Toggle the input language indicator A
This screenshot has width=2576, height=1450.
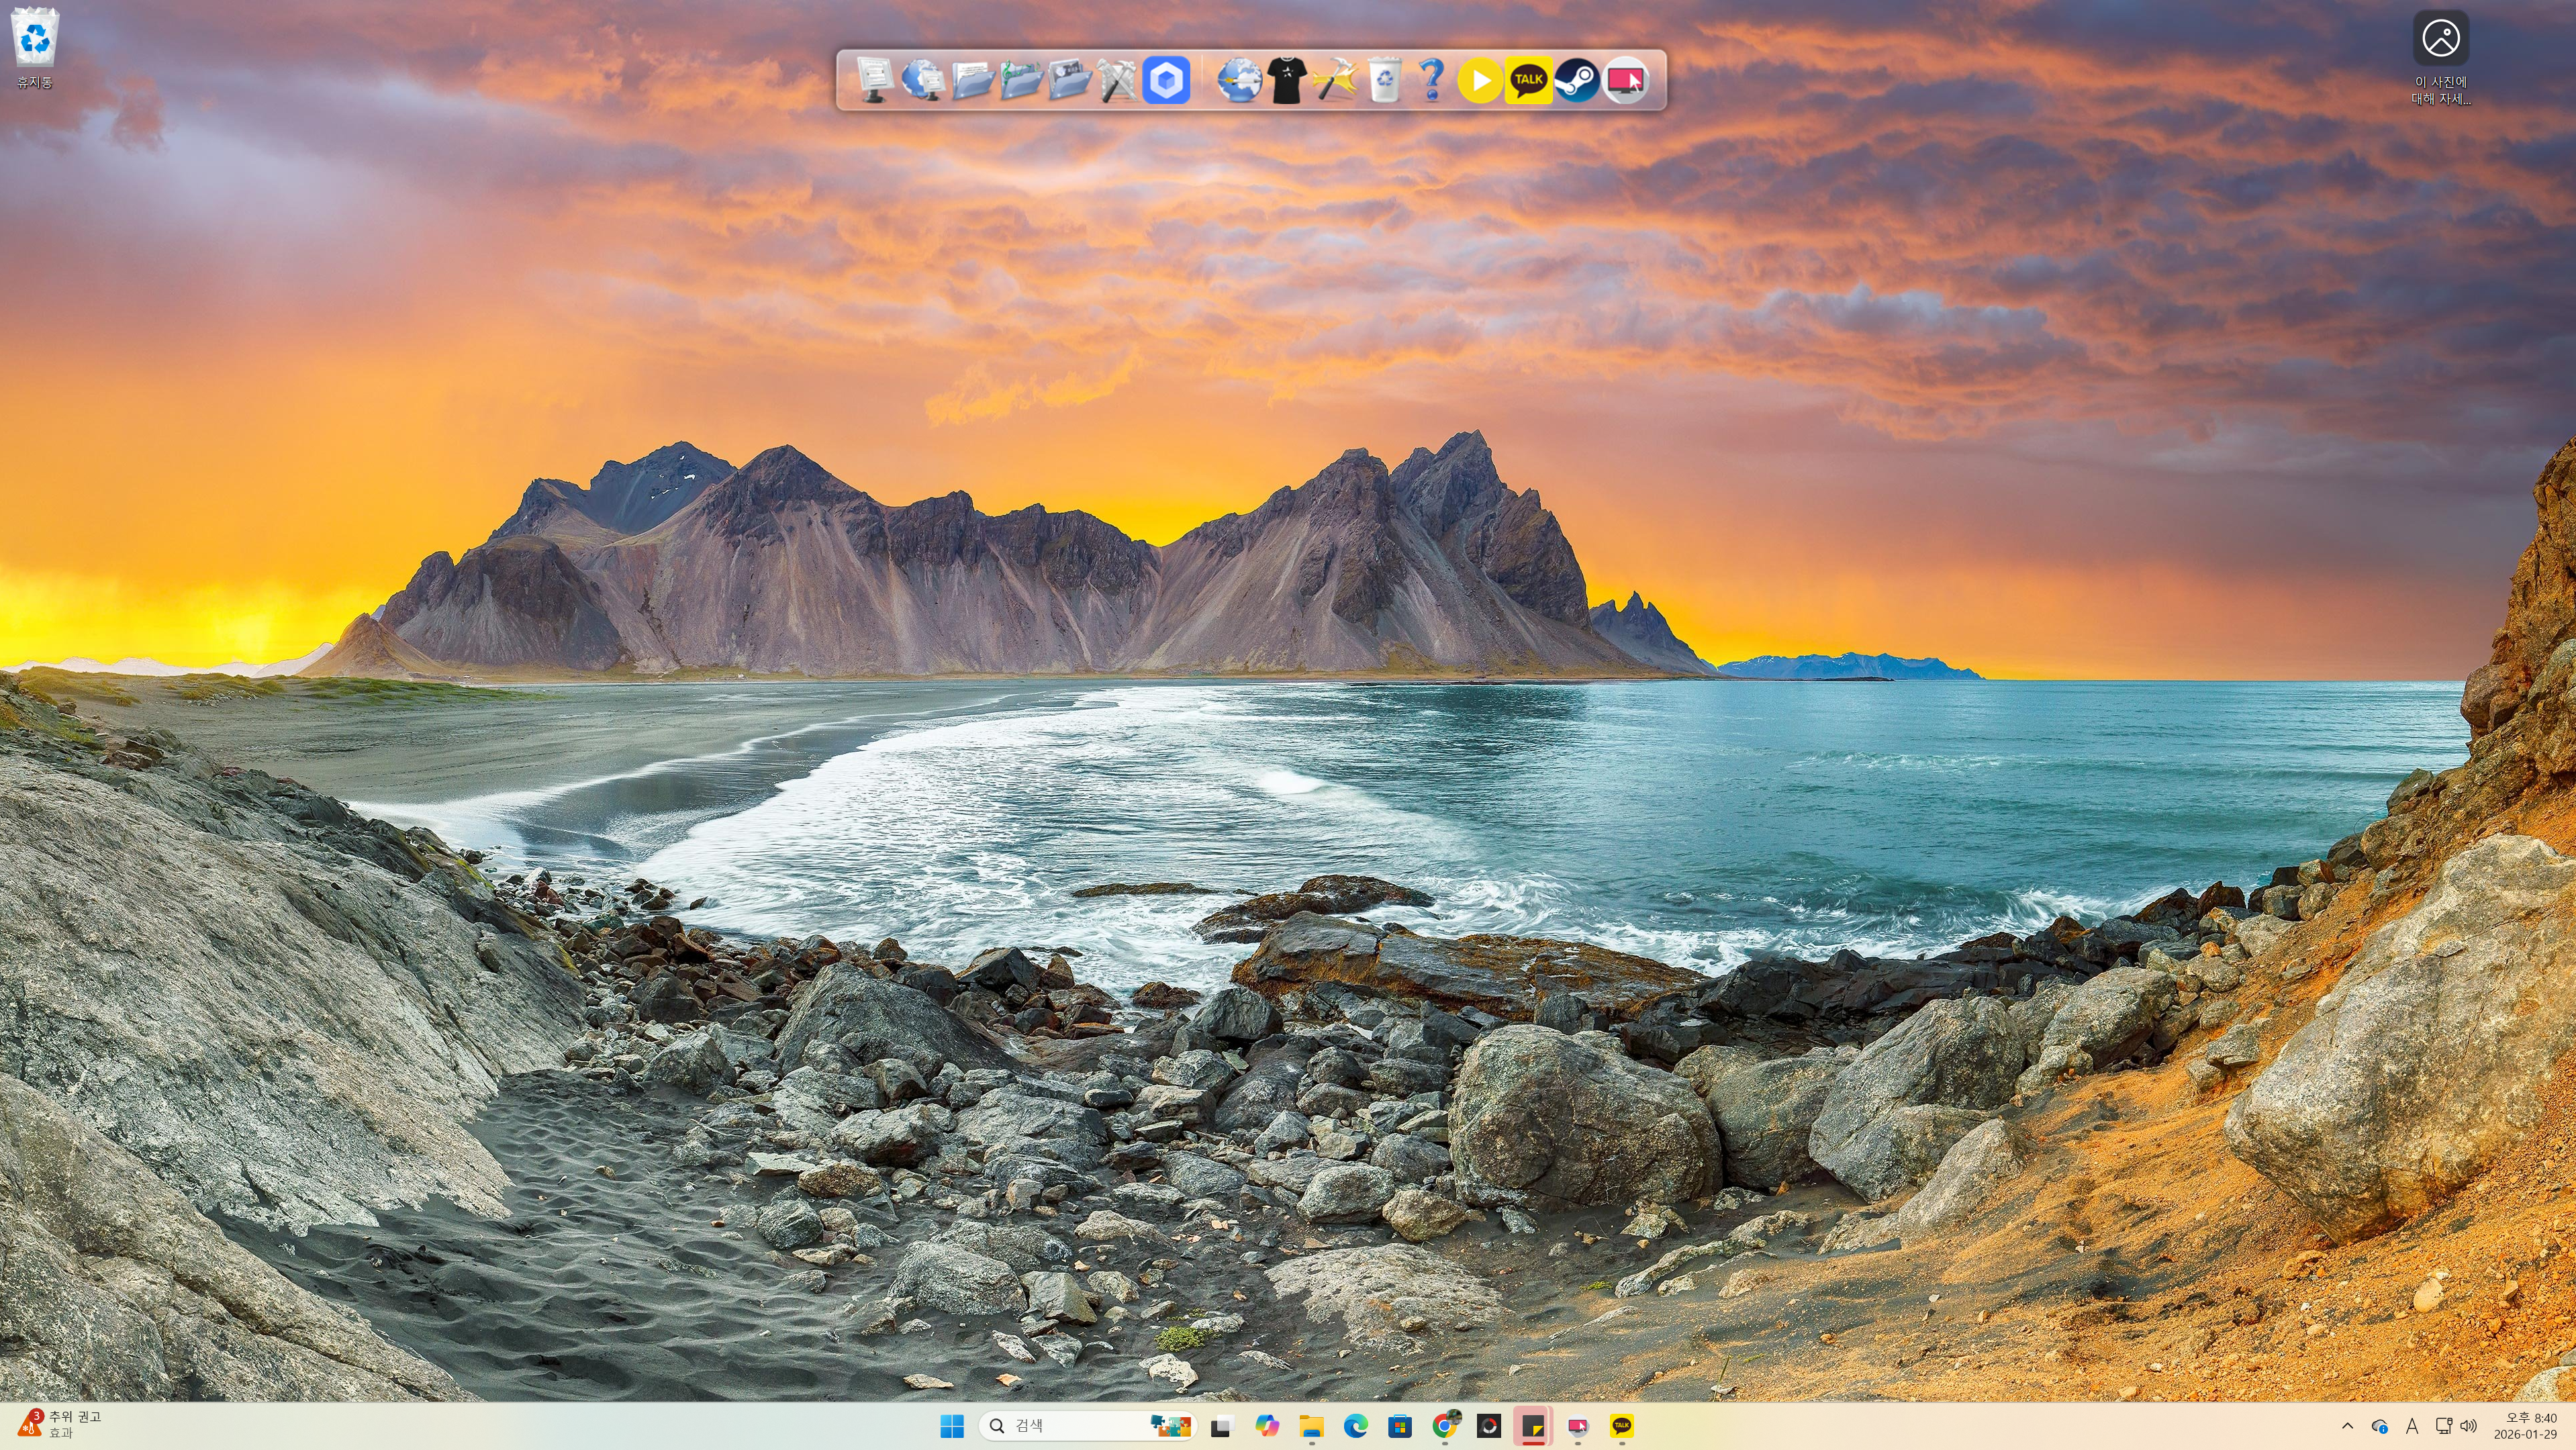2411,1426
